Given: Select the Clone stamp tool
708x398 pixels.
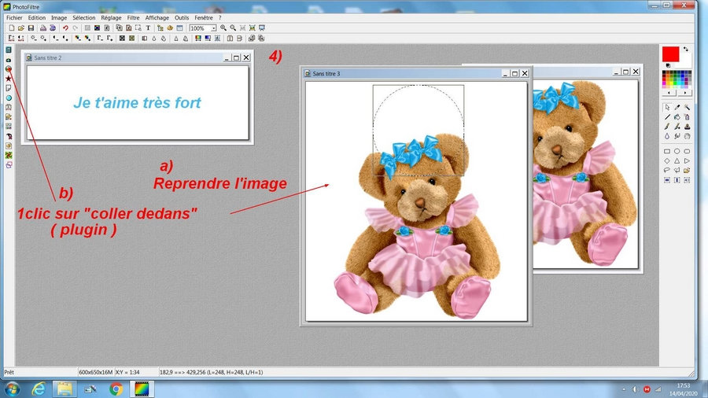Looking at the screenshot, I should 687,127.
